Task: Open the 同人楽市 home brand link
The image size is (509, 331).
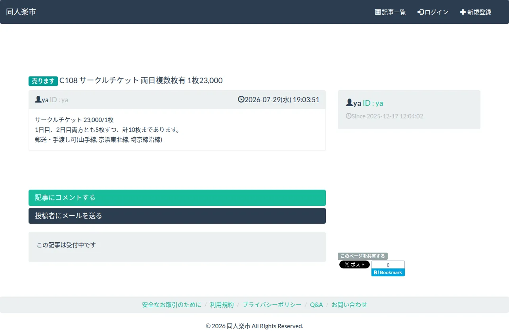Action: [x=21, y=12]
